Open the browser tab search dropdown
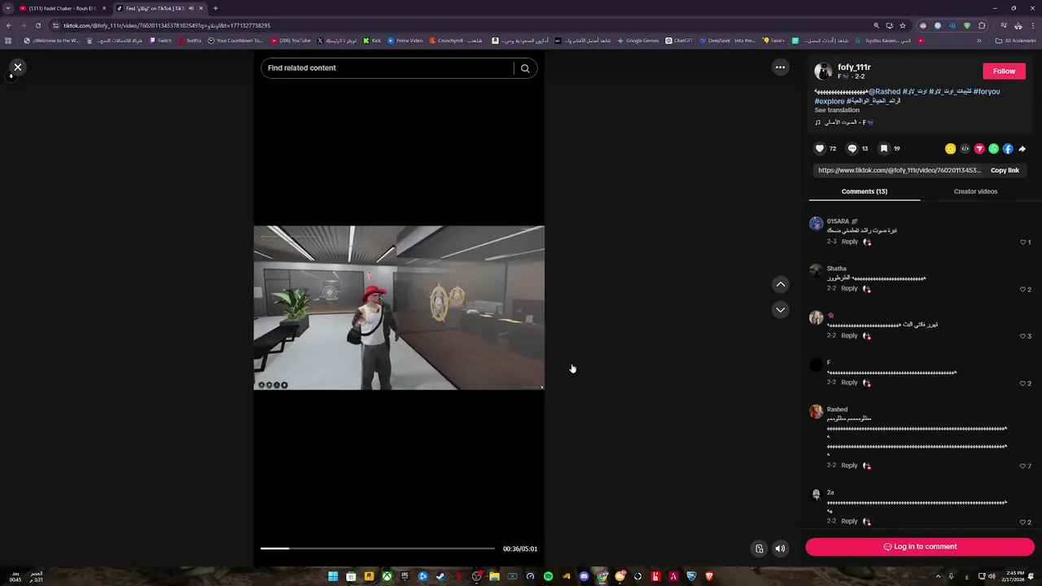 [7, 8]
